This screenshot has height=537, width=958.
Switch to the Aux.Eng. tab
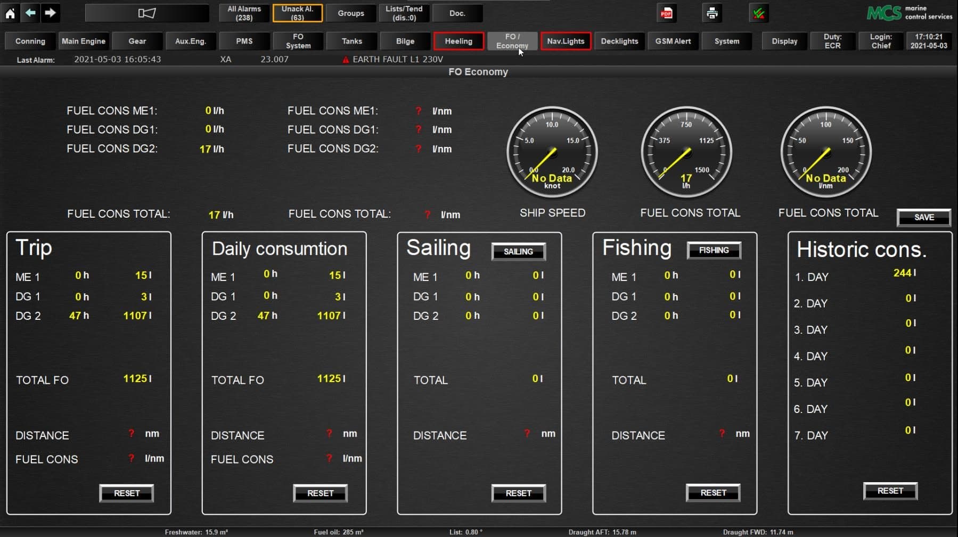point(191,41)
